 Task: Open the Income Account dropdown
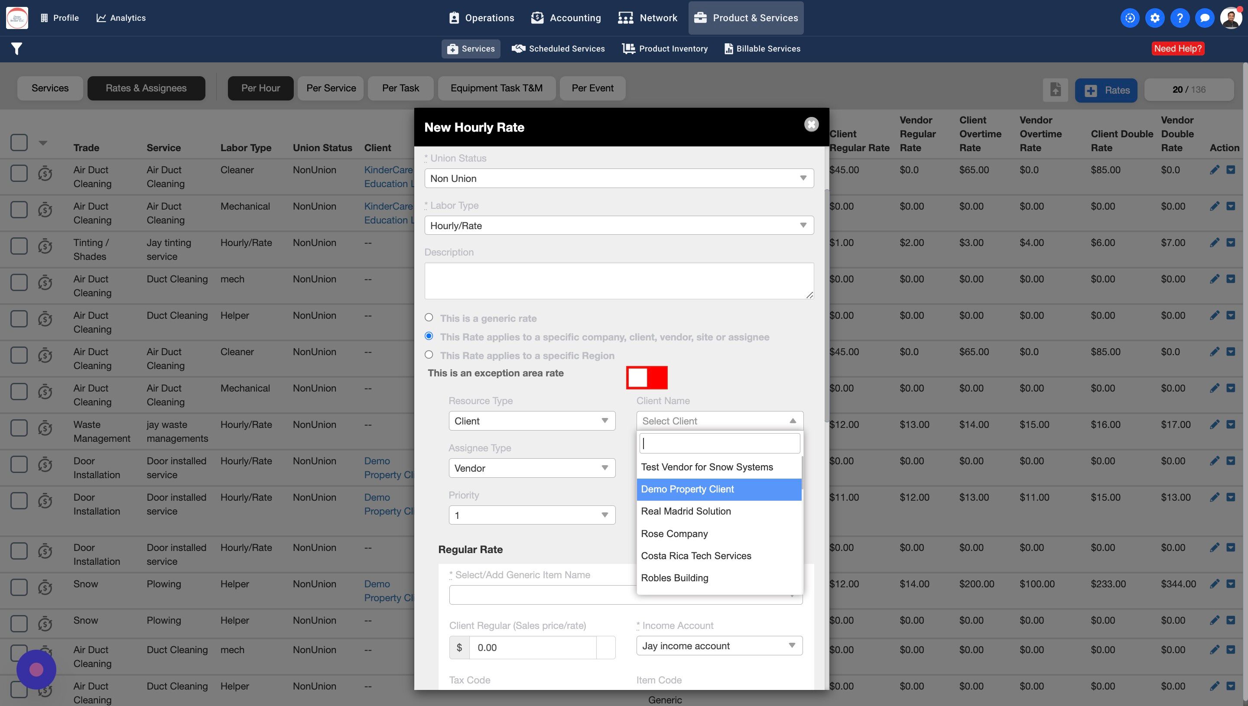719,646
